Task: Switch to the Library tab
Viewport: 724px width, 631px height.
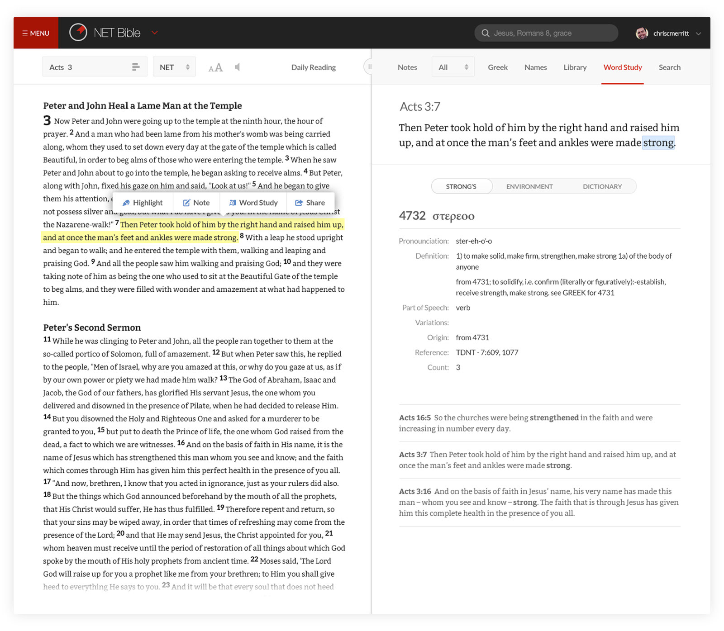Action: [575, 67]
